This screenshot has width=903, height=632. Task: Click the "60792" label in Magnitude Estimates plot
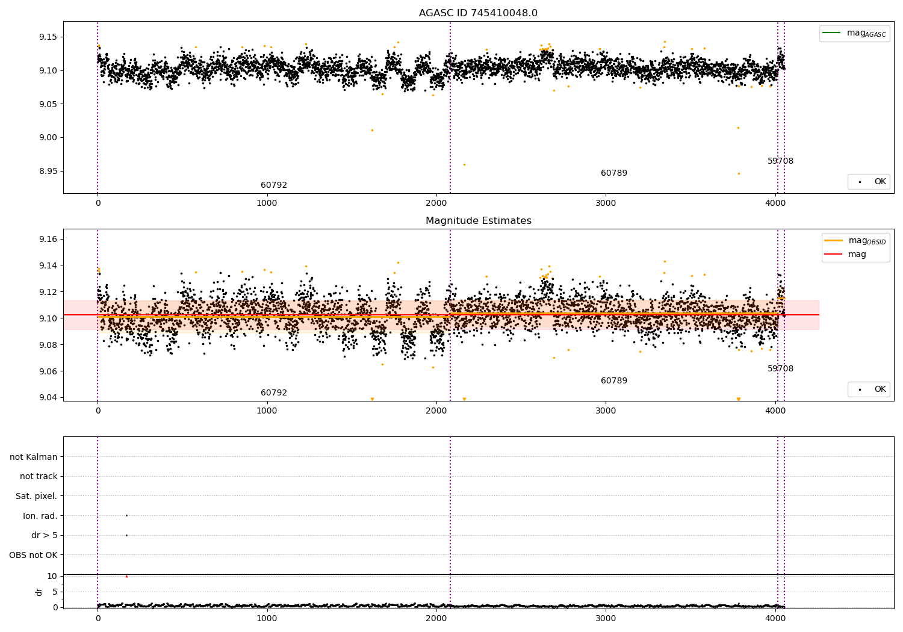pos(274,393)
